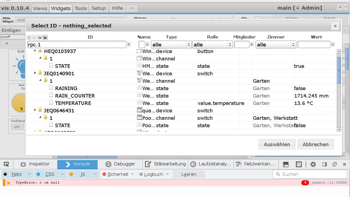Click the refresh tree icon in the dialog
The image size is (350, 197).
29,37
